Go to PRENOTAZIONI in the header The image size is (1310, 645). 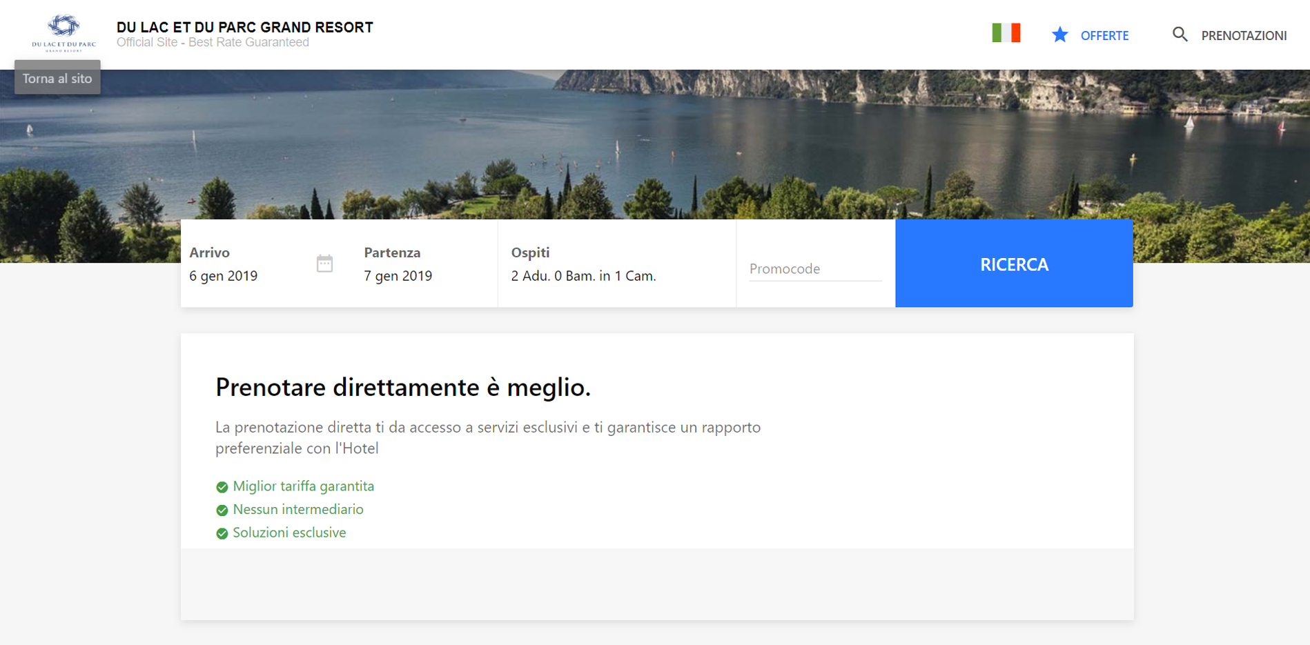[1244, 36]
